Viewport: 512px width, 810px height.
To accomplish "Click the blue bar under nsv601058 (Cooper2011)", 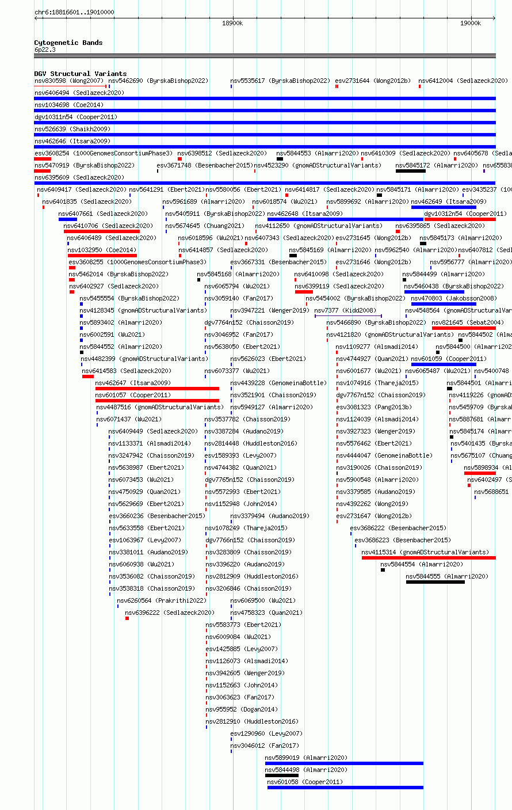I will pyautogui.click(x=345, y=788).
